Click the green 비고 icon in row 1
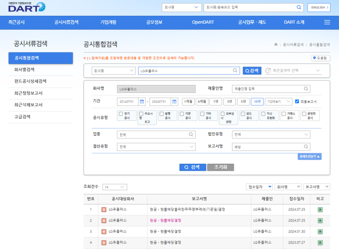Screen dimensions: 339x250 pyautogui.click(x=320, y=209)
